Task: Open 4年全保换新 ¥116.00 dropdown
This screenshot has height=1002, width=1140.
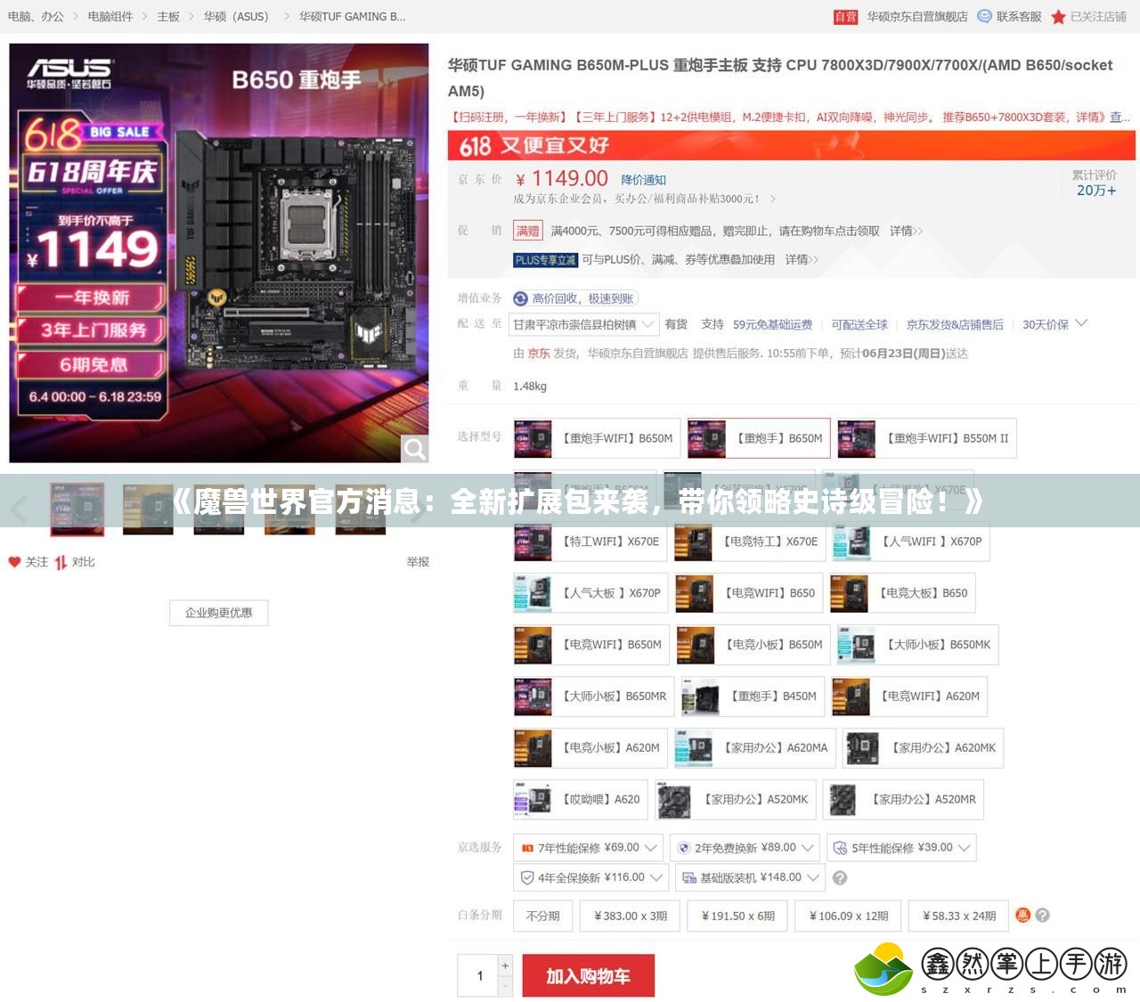Action: pos(591,877)
